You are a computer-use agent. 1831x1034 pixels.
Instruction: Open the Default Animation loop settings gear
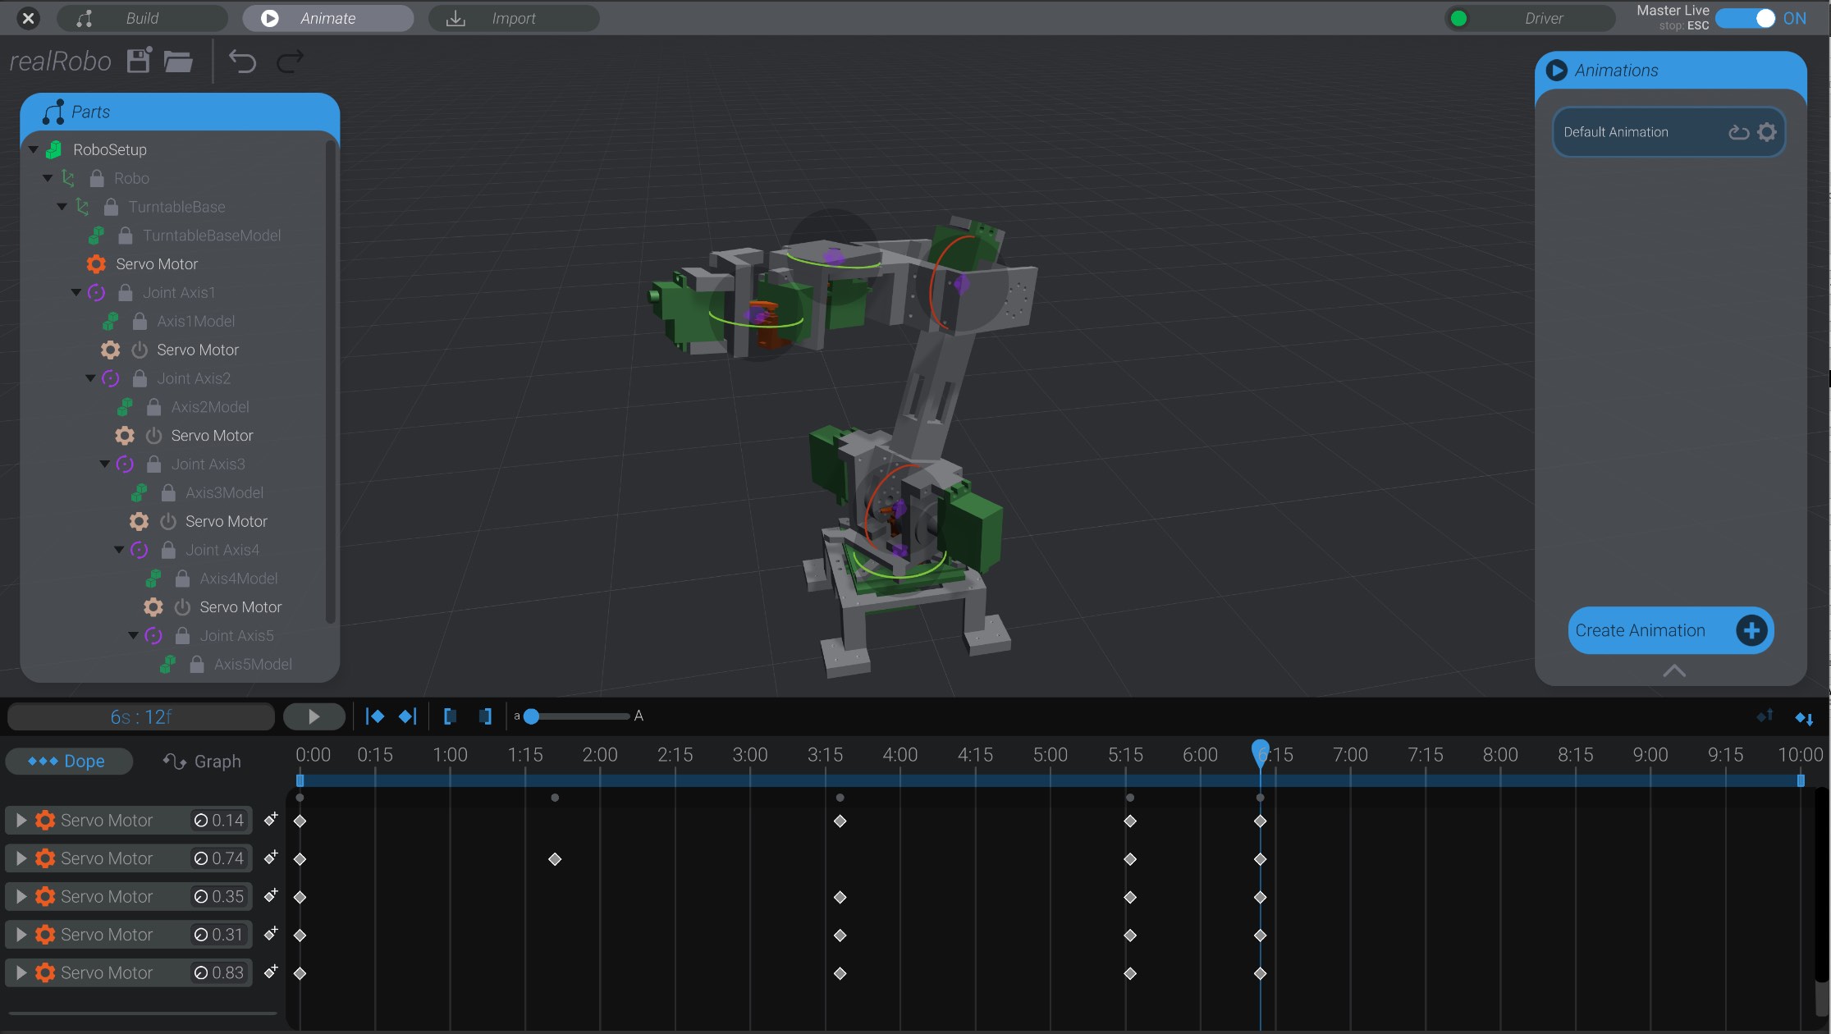coord(1766,131)
